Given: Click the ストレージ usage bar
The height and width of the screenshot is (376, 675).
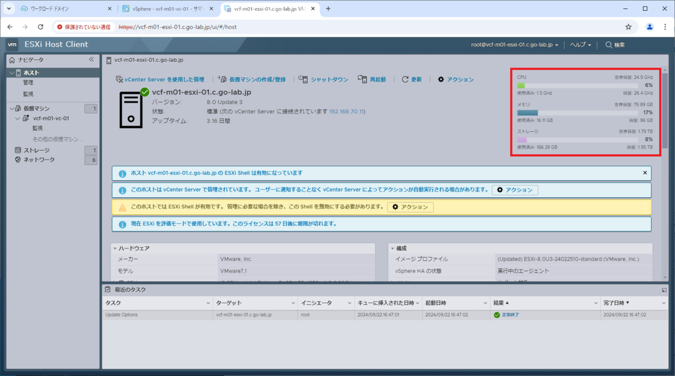Looking at the screenshot, I should pyautogui.click(x=577, y=139).
